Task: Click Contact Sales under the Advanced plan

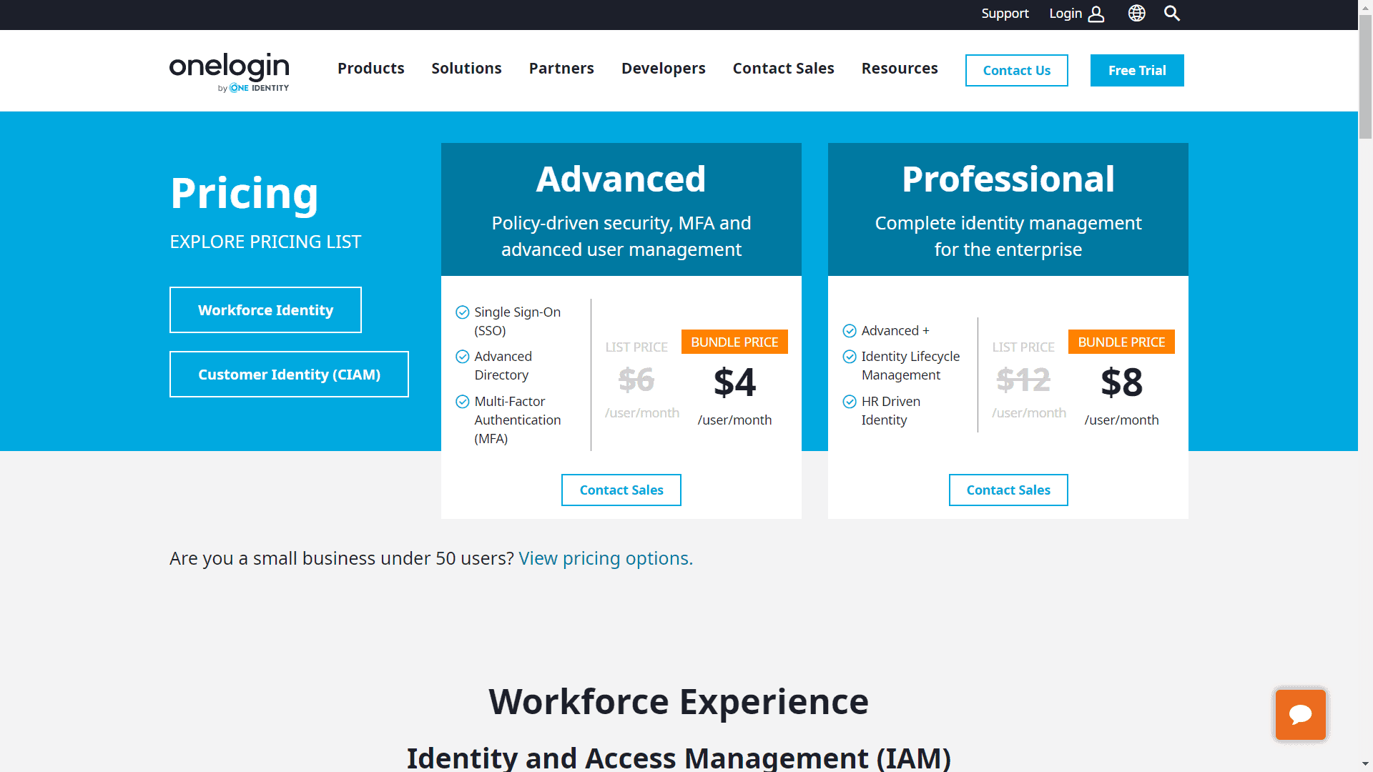Action: [x=621, y=490]
